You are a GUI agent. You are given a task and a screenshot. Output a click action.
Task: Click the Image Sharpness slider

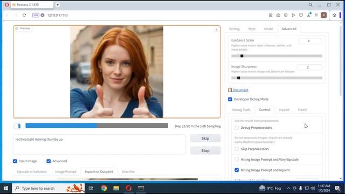(277, 78)
